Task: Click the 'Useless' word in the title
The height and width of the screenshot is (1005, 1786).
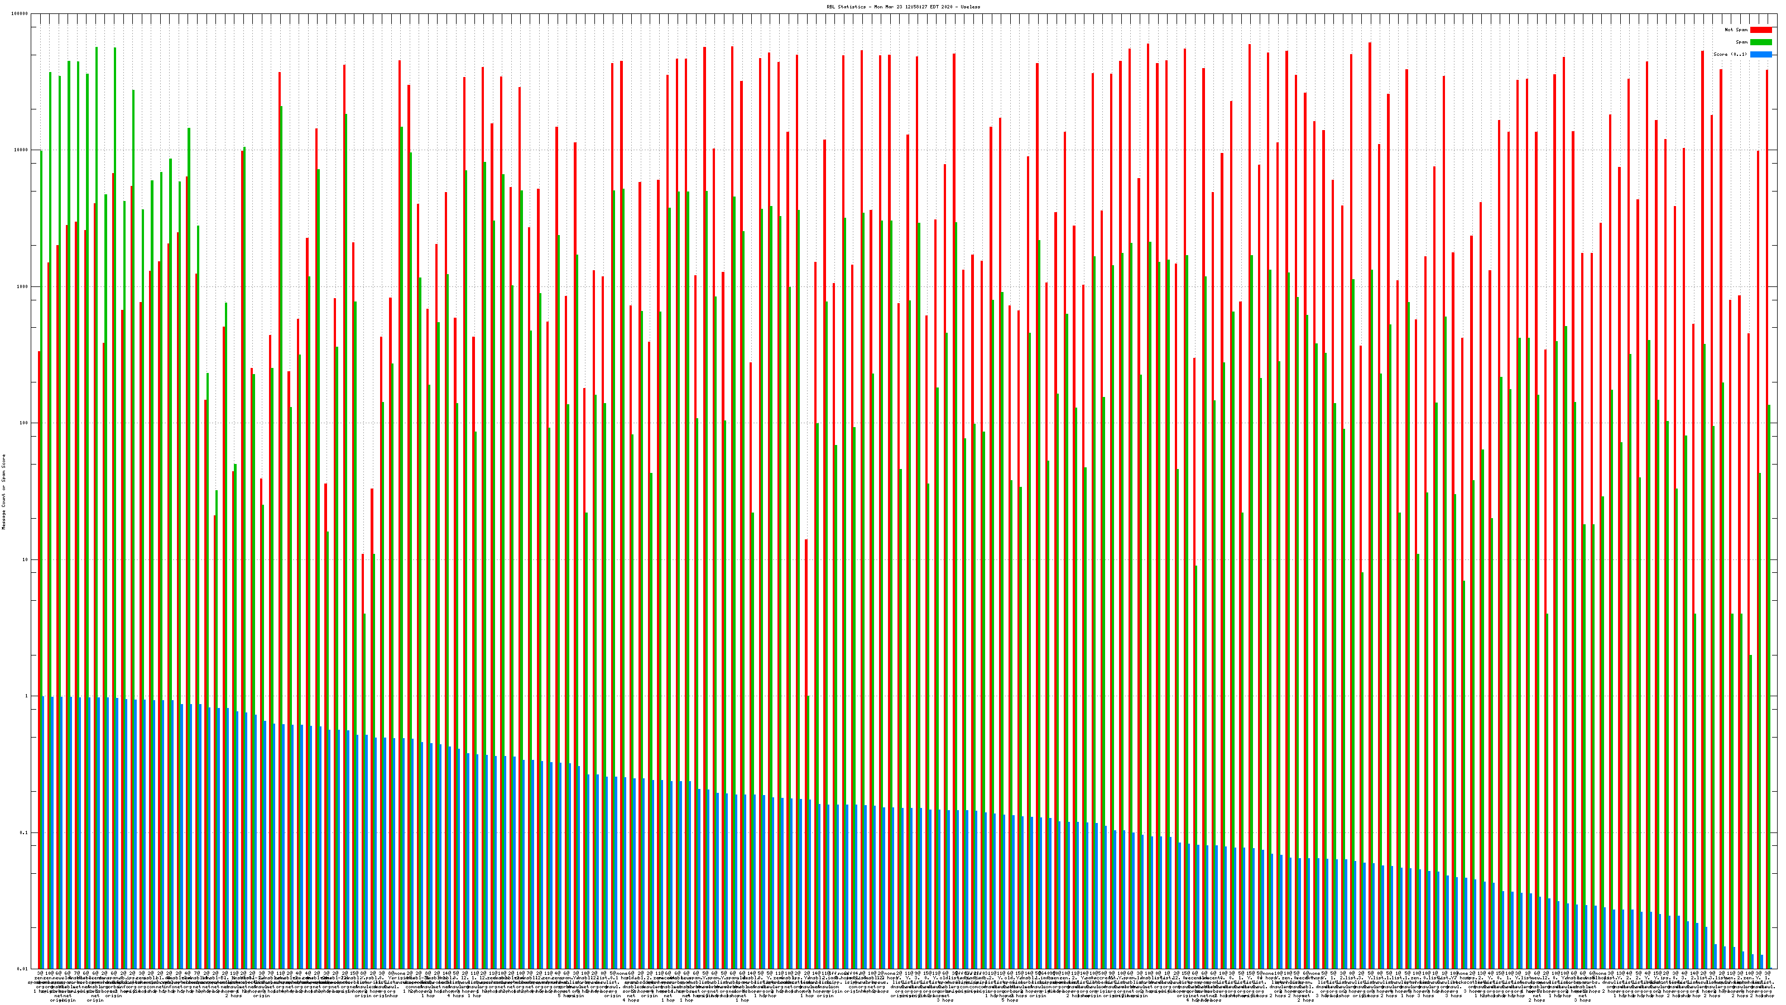Action: click(969, 6)
